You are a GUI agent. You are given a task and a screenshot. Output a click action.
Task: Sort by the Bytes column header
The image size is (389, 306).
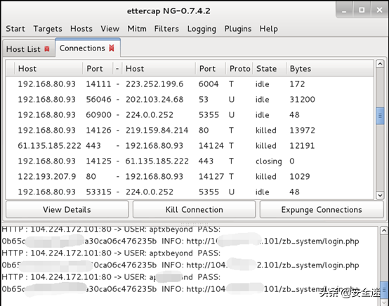330,69
